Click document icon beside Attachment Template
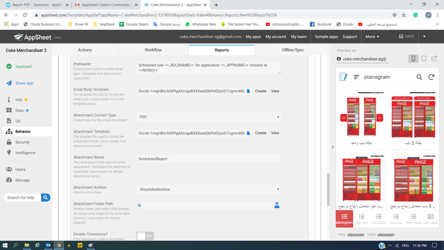This screenshot has width=444, height=250. pyautogui.click(x=248, y=133)
